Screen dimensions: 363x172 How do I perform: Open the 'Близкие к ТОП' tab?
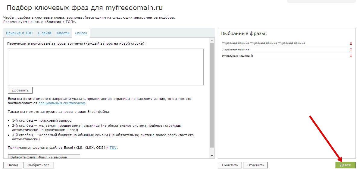pos(19,33)
